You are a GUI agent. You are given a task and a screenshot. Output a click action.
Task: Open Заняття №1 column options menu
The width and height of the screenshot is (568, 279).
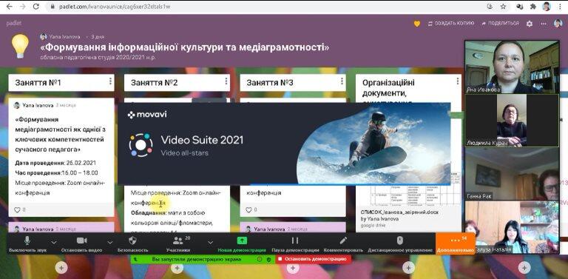pyautogui.click(x=110, y=81)
